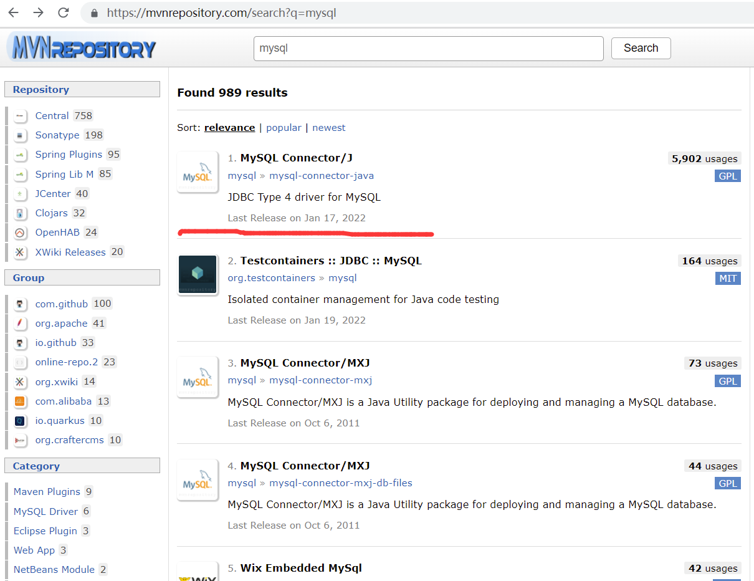The image size is (754, 581).
Task: Click the JCenter repository icon
Action: tap(21, 194)
